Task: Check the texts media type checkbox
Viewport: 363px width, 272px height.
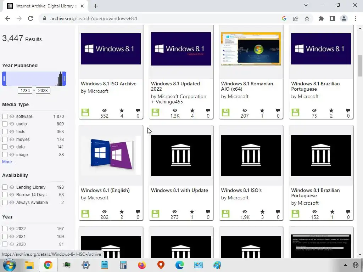Action: click(5, 132)
